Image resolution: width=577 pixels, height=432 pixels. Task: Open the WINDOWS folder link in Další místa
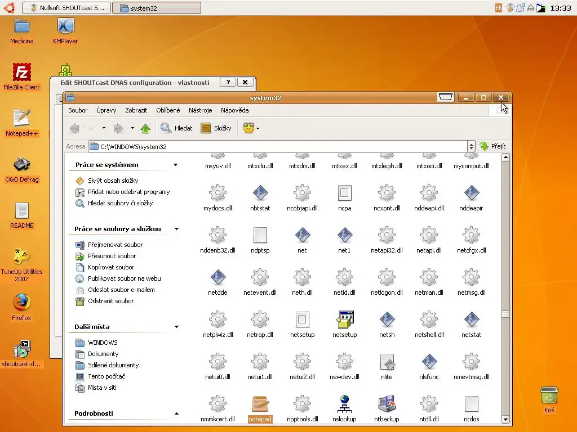(x=103, y=343)
